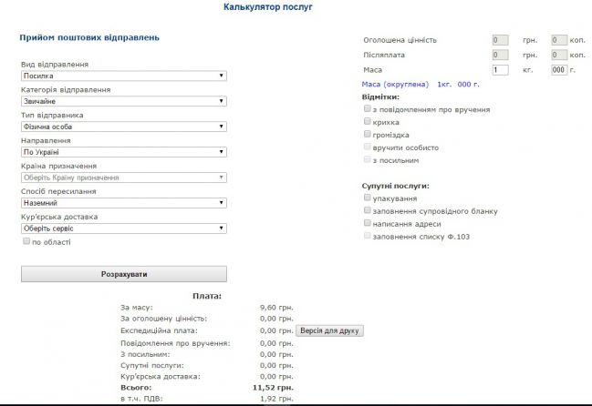
Task: Tick з повідомленням про вручення checkbox
Action: pyautogui.click(x=367, y=109)
